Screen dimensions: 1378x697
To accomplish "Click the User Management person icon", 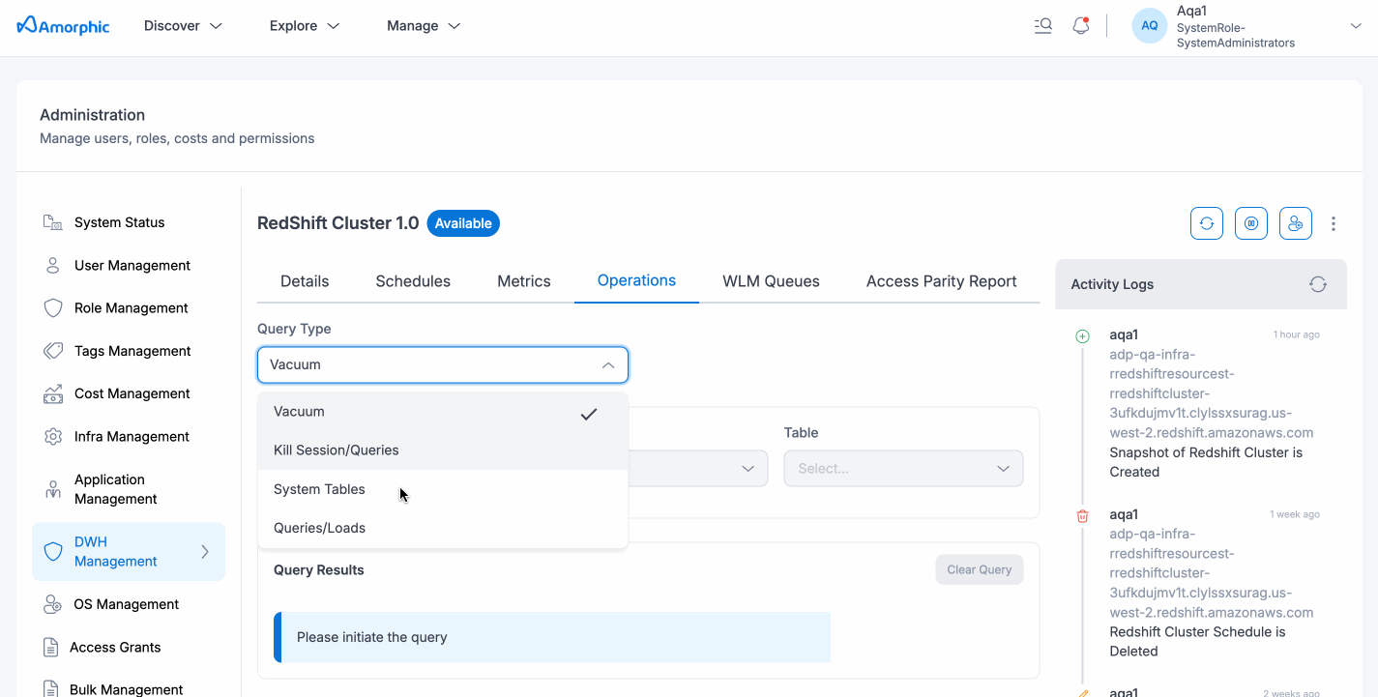I will tap(53, 265).
